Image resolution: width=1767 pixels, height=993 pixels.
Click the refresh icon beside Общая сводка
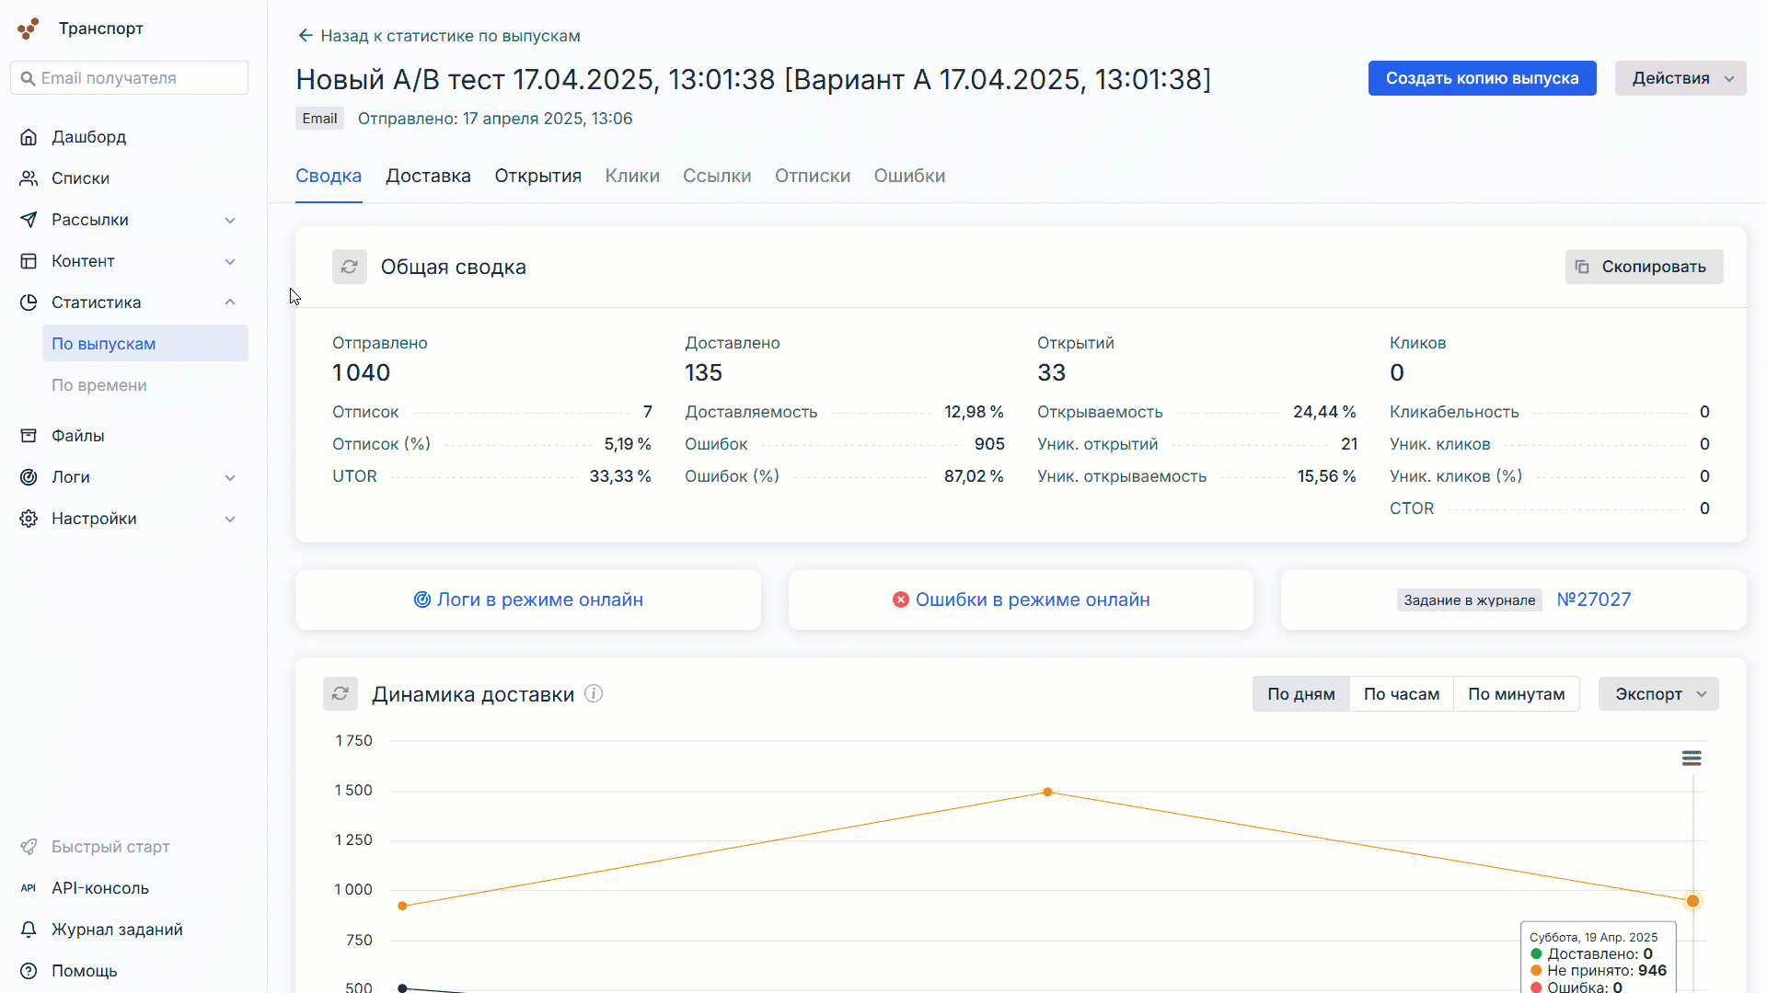coord(349,267)
